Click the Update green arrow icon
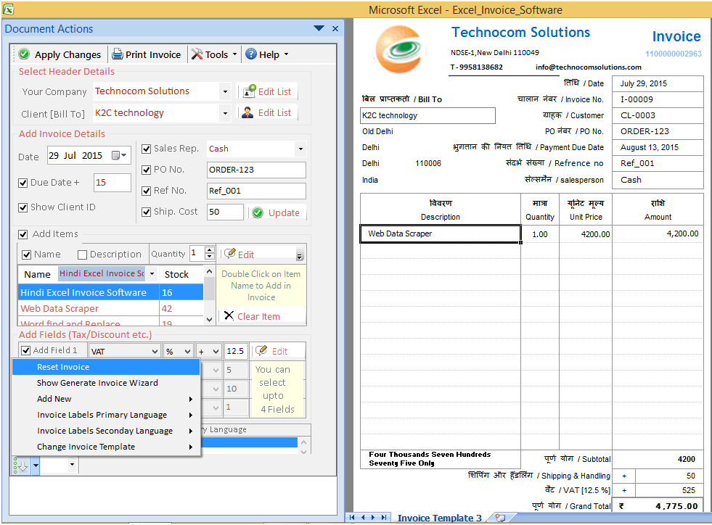Viewport: 712px width, 525px height. pos(258,212)
